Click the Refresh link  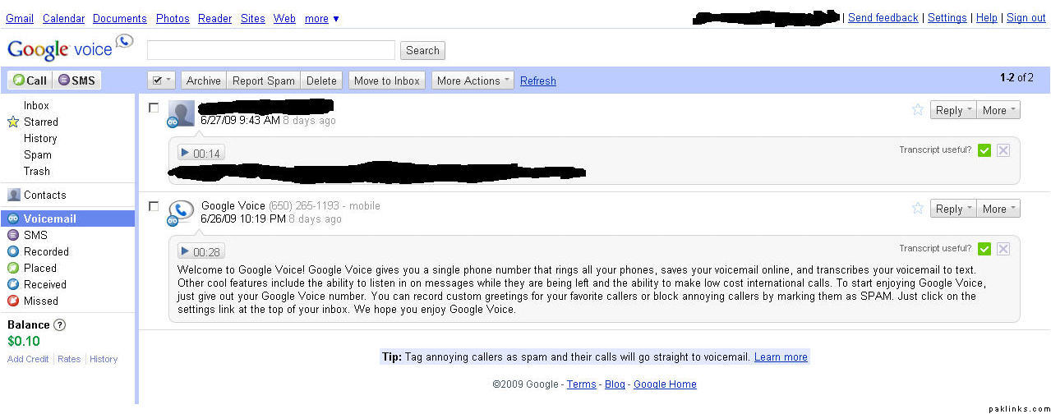[x=538, y=81]
